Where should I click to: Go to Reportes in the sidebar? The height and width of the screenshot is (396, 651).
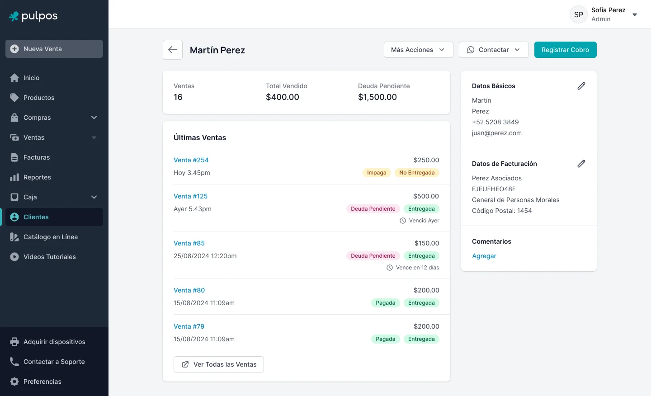pos(54,177)
